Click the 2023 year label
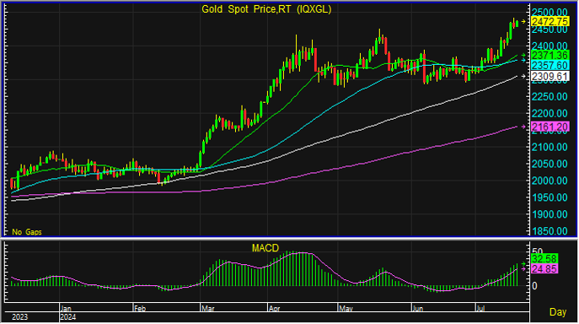Screen dimensions: 579x324 [19, 317]
